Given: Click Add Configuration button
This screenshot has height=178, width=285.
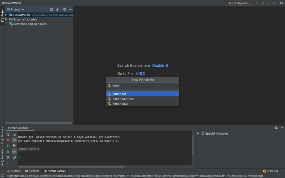Looking at the screenshot, I should pos(240,3).
